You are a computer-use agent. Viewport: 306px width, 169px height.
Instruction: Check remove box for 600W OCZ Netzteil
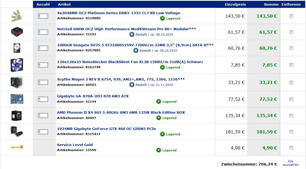(291, 32)
